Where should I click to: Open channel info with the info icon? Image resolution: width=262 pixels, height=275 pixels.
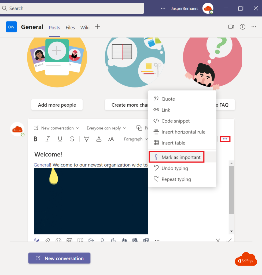[x=243, y=27]
